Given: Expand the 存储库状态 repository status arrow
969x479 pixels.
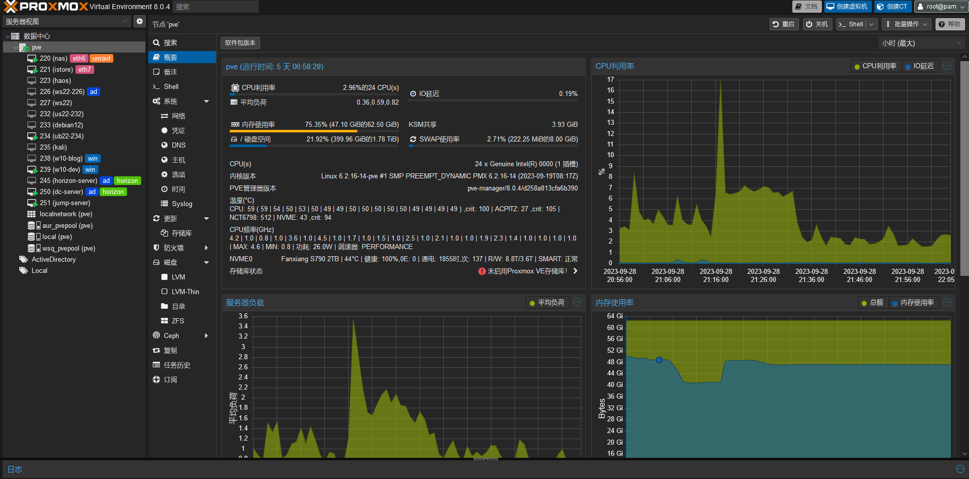Looking at the screenshot, I should click(575, 271).
